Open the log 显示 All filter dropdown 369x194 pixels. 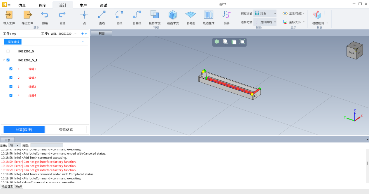click(14, 145)
